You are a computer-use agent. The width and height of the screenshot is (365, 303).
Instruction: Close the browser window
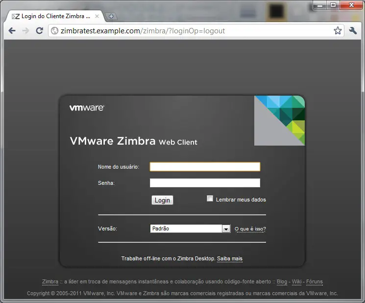click(x=351, y=5)
